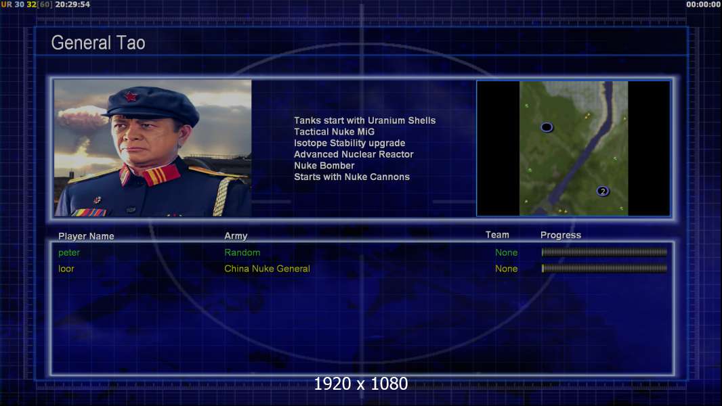The width and height of the screenshot is (722, 406).
Task: Click 'Isotope Stability upgrade' line
Action: 349,143
